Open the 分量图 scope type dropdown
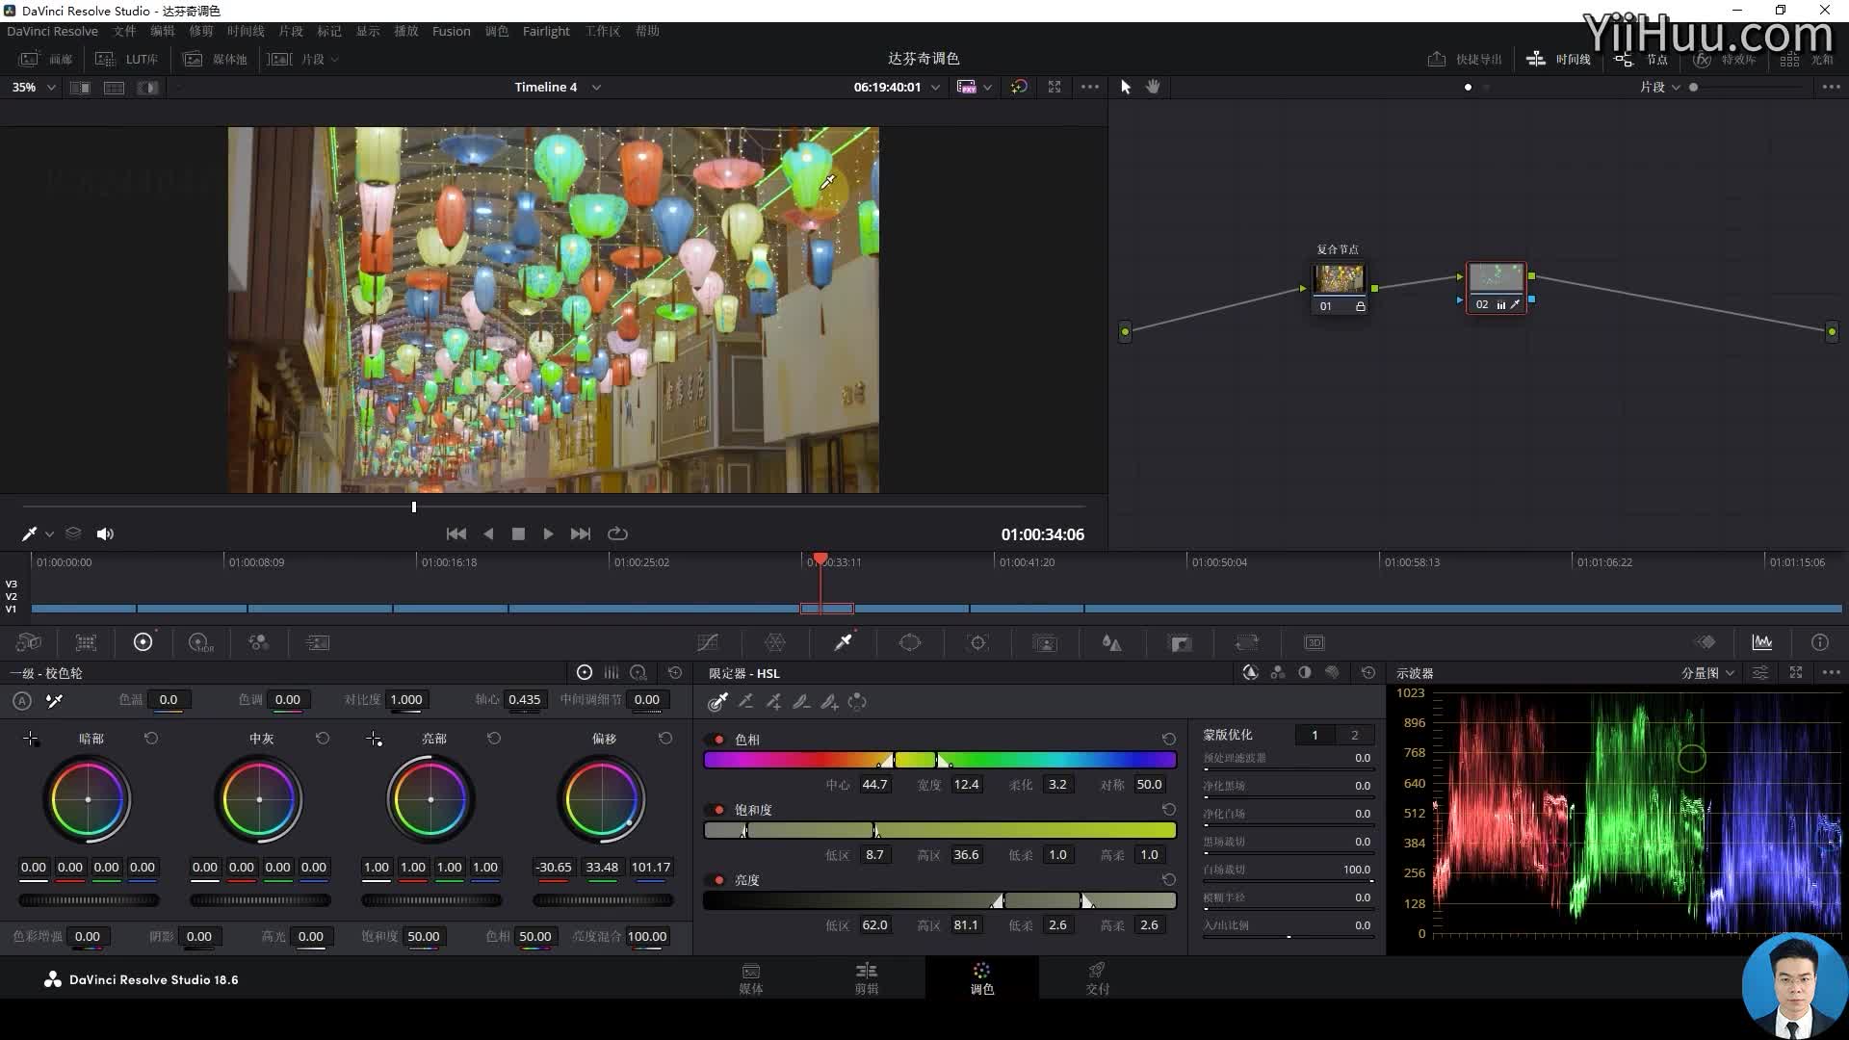The height and width of the screenshot is (1040, 1849). tap(1707, 673)
